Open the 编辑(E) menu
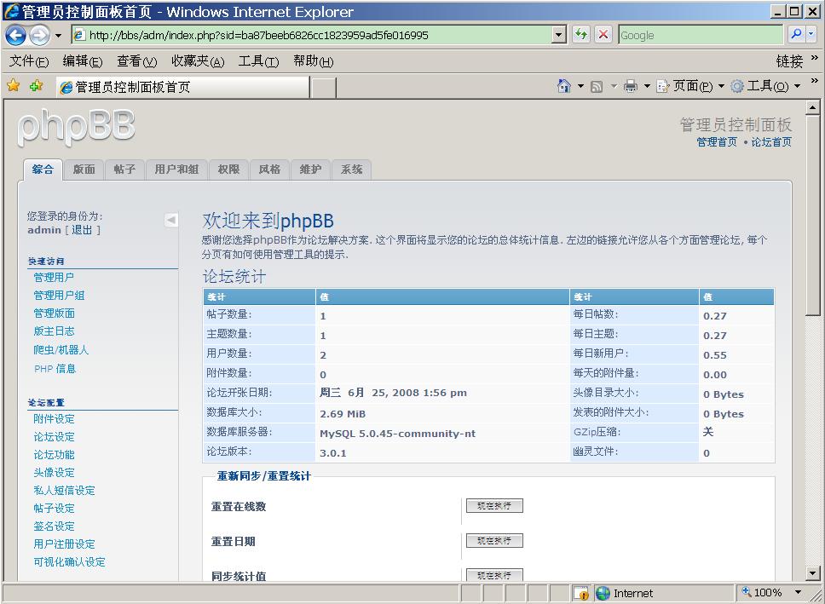The image size is (825, 604). [82, 61]
